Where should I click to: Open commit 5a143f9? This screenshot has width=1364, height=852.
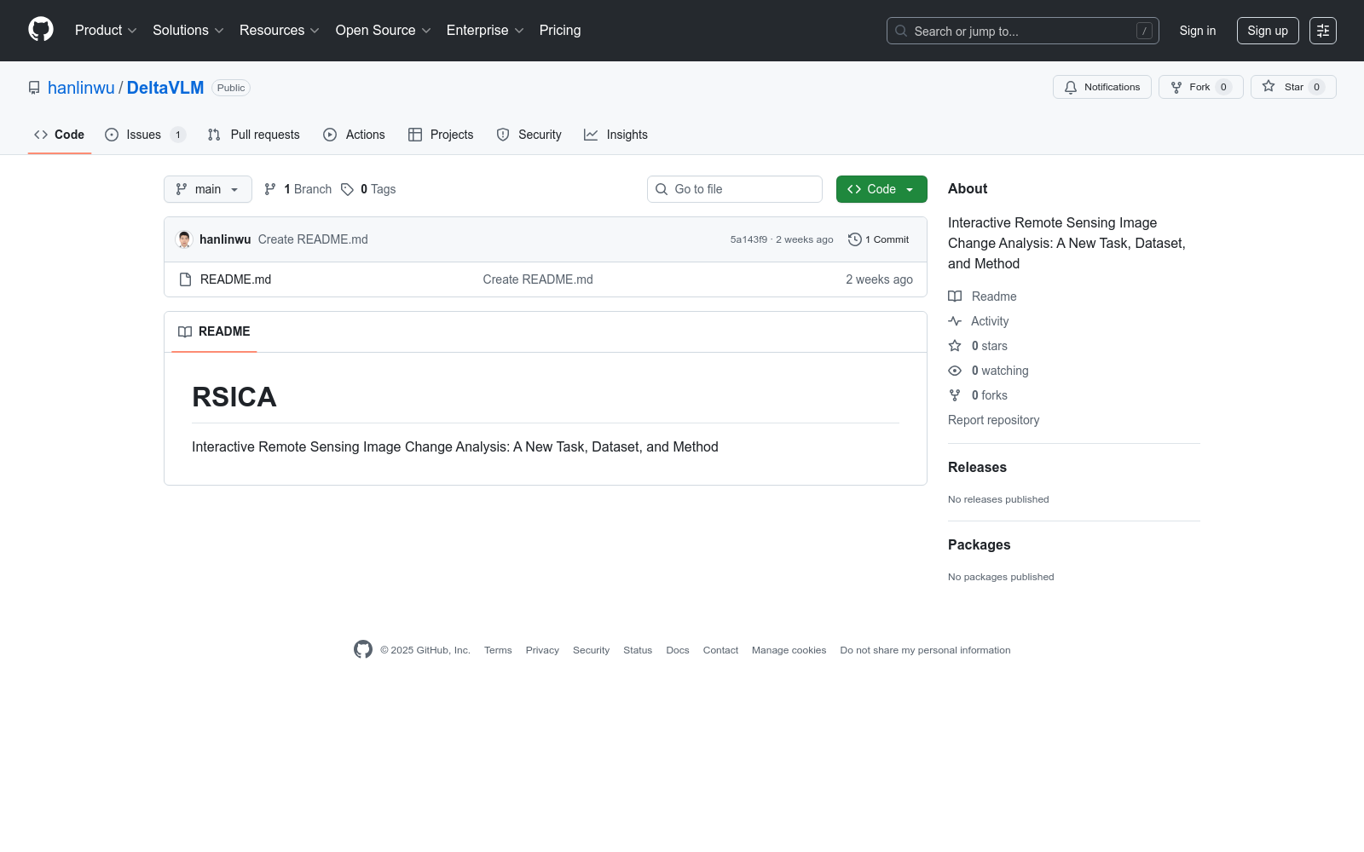pos(748,239)
